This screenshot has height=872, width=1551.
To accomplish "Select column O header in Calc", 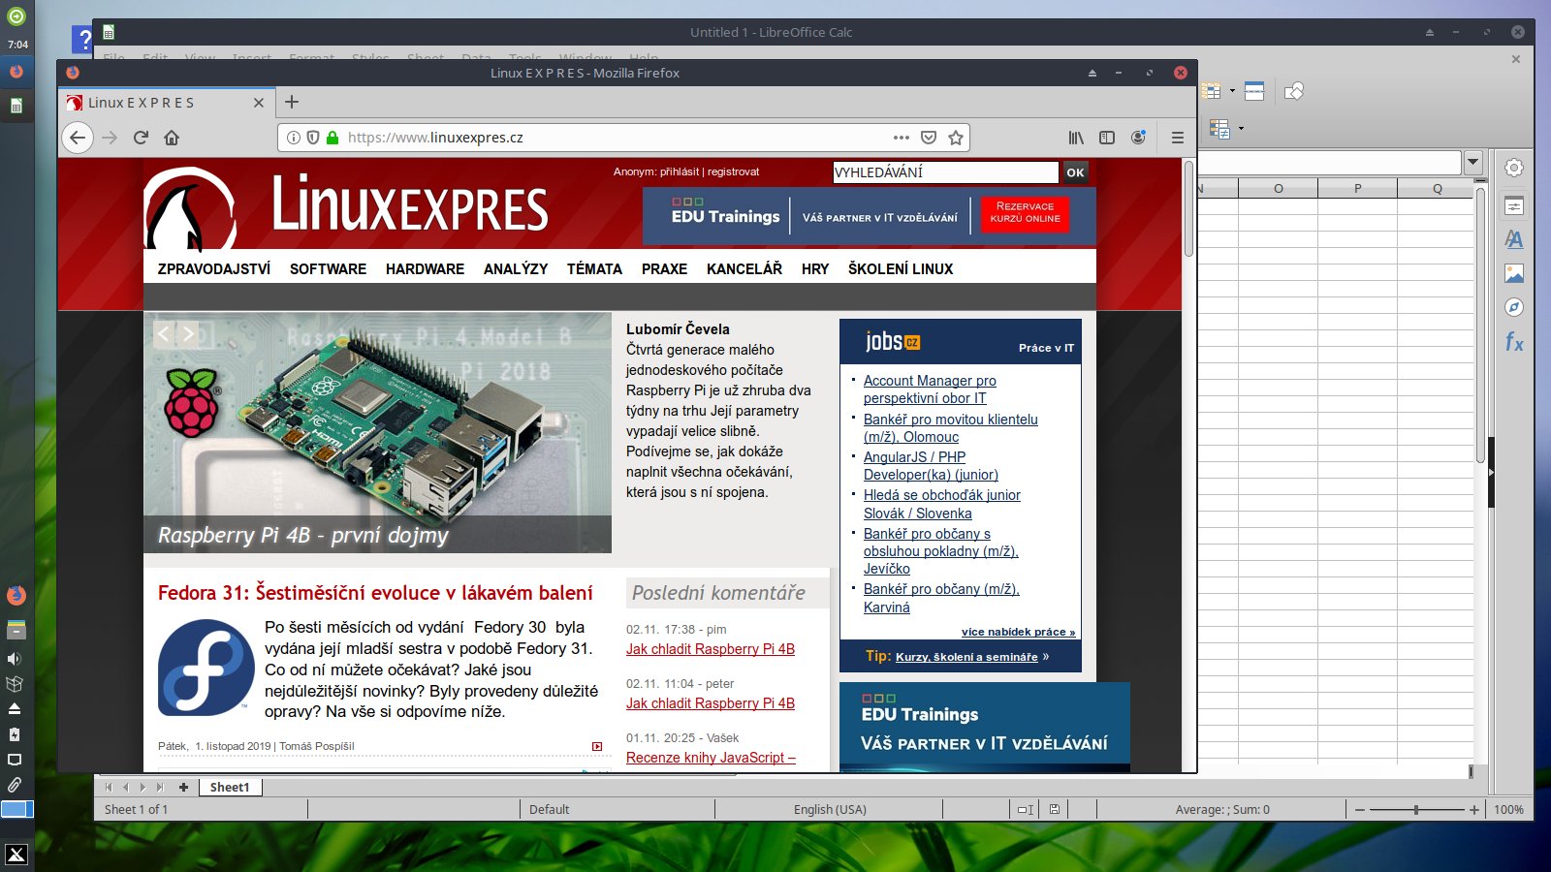I will tap(1278, 188).
